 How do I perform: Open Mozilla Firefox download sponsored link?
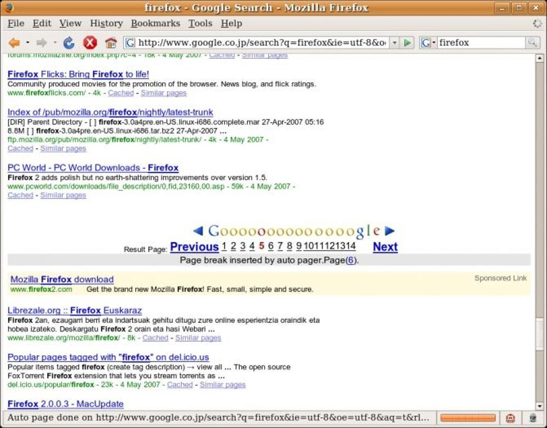(62, 279)
